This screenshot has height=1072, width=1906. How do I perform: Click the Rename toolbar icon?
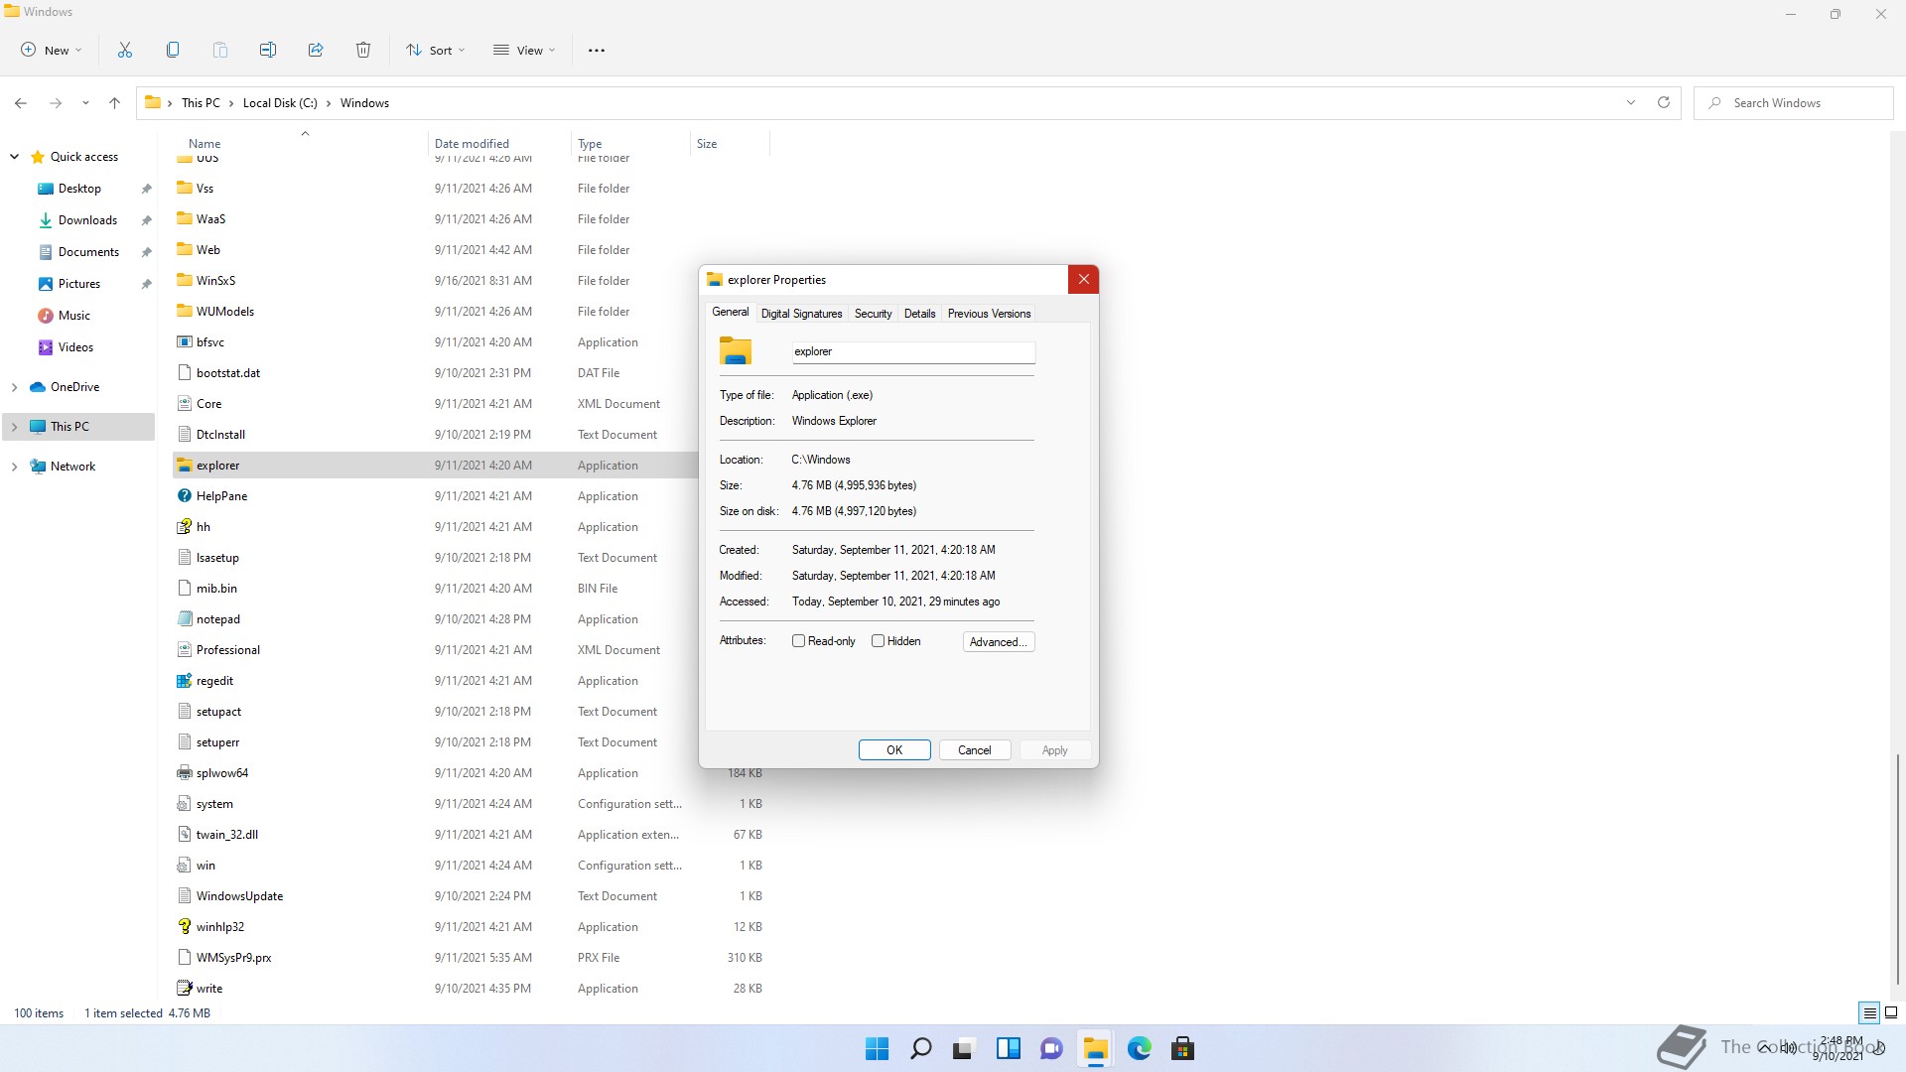click(x=268, y=50)
